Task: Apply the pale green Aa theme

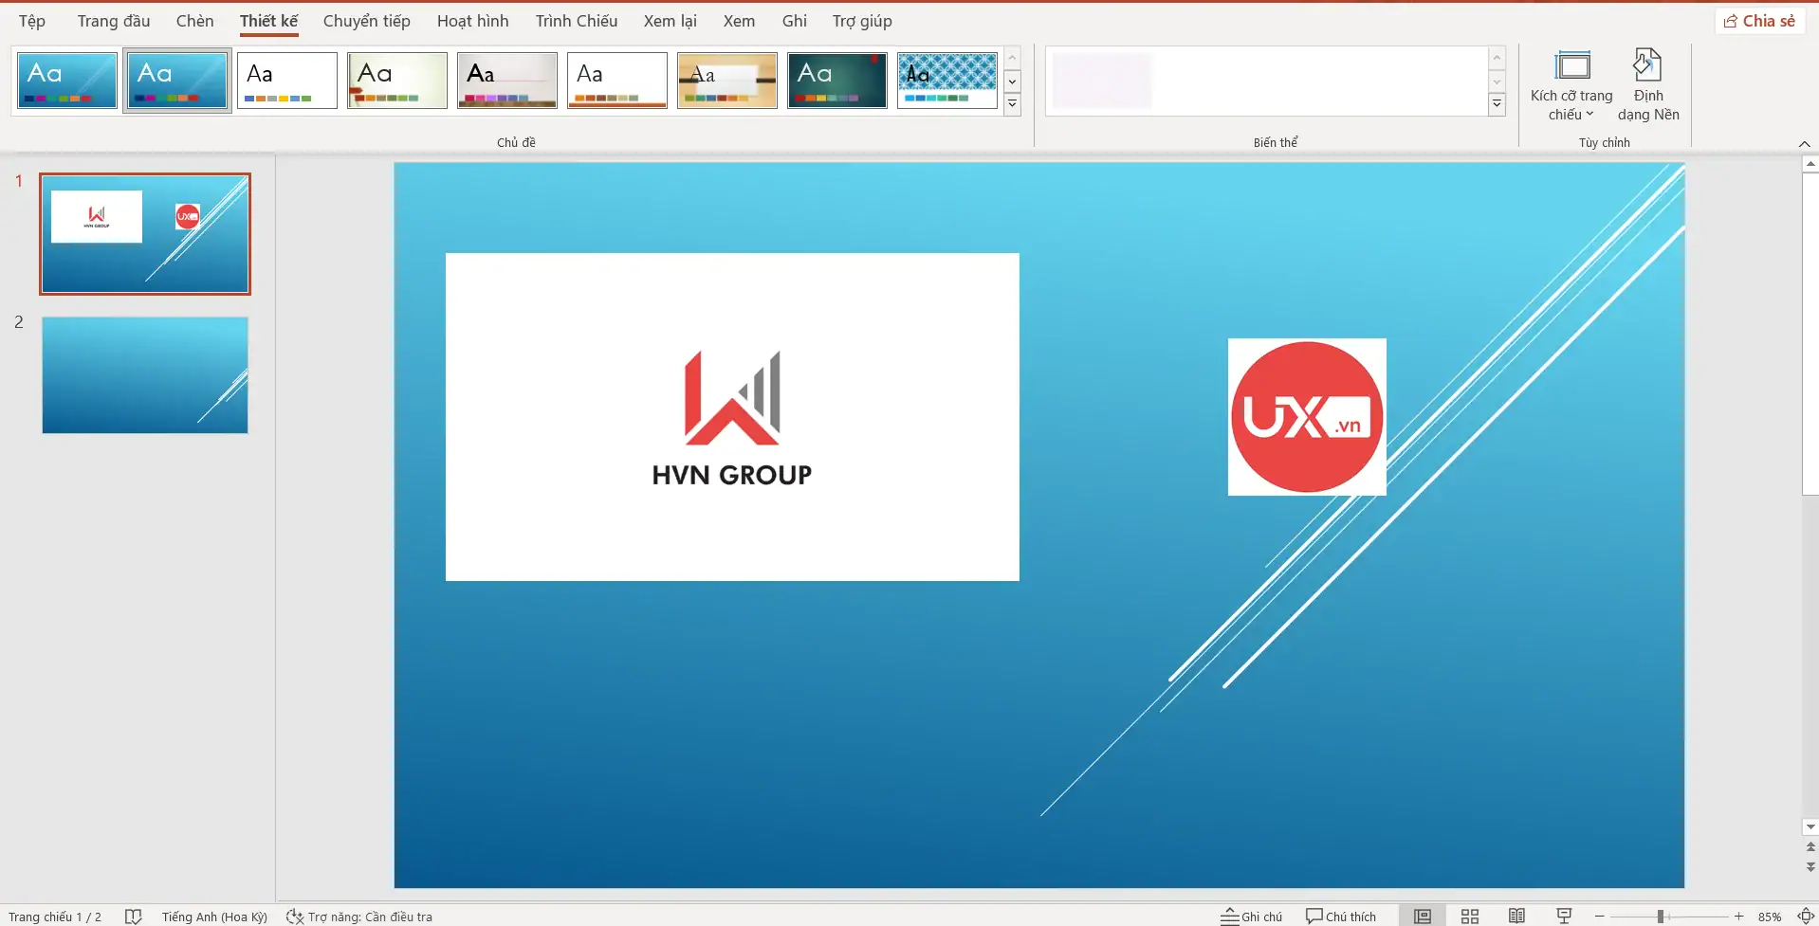Action: pos(397,81)
